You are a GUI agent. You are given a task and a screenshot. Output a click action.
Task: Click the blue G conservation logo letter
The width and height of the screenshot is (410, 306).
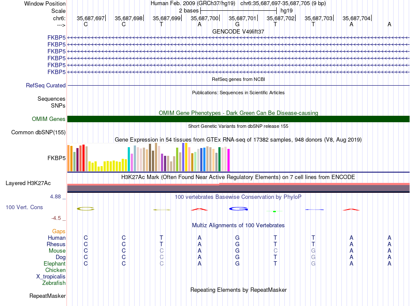click(x=238, y=209)
